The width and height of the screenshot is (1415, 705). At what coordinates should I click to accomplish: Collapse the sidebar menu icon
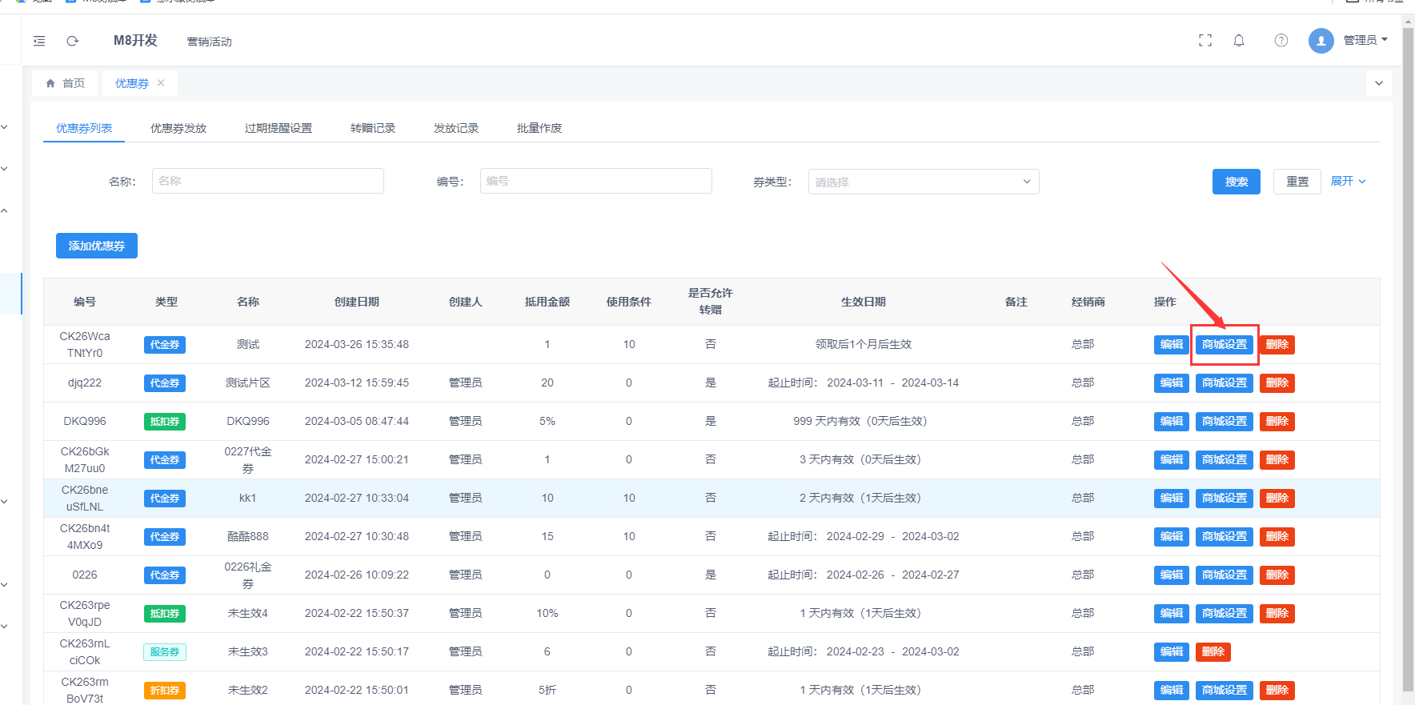point(39,41)
